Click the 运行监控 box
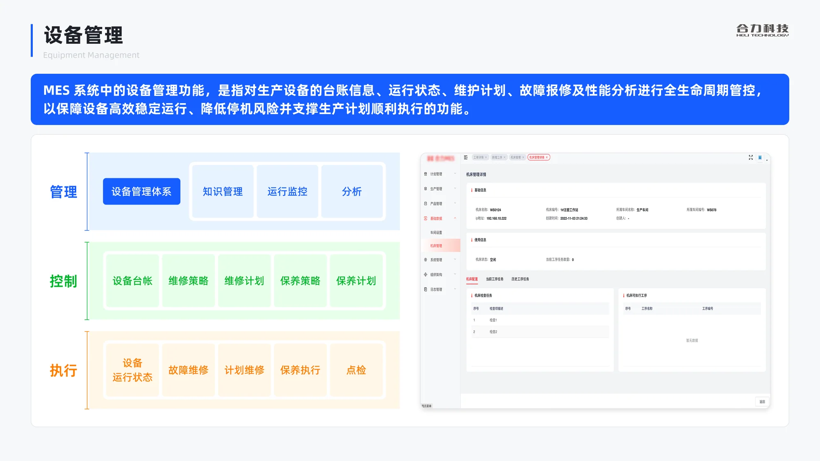 pyautogui.click(x=287, y=191)
